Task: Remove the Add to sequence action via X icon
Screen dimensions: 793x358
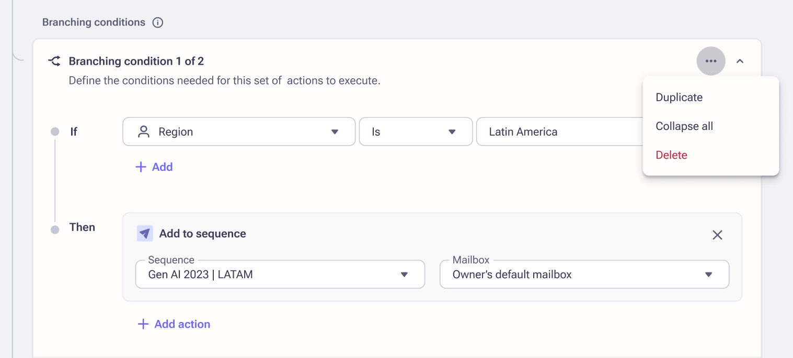Action: [717, 235]
